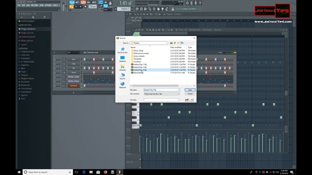Open the Demo songs folder in file list
Screen dimensions: 312x175
[138, 51]
